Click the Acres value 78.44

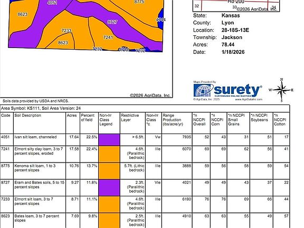[x=228, y=44]
